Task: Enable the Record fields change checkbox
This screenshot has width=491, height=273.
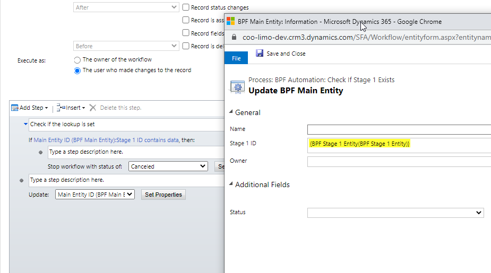Action: (x=186, y=32)
